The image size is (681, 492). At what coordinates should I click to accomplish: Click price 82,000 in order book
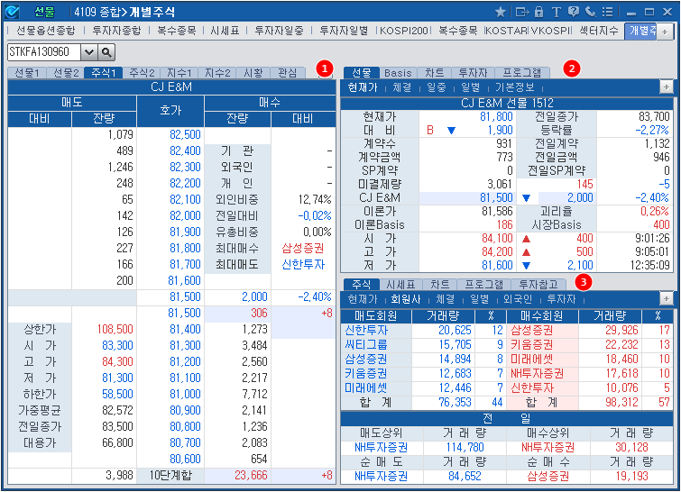tap(185, 215)
